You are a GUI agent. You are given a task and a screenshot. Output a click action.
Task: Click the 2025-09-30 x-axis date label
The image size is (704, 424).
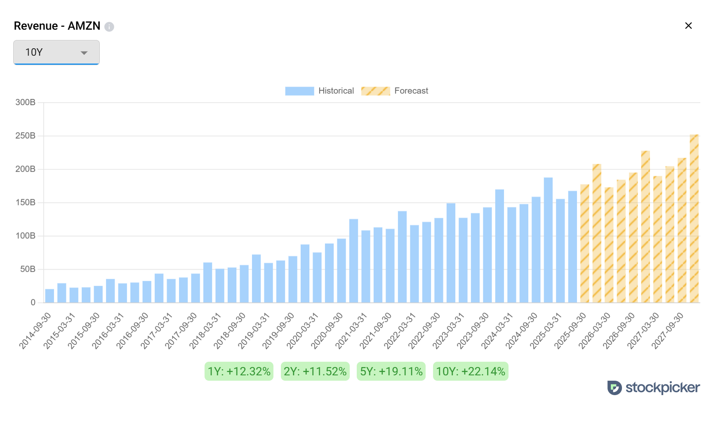[570, 331]
